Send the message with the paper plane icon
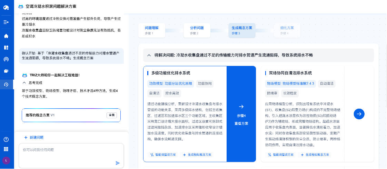 pyautogui.click(x=118, y=163)
